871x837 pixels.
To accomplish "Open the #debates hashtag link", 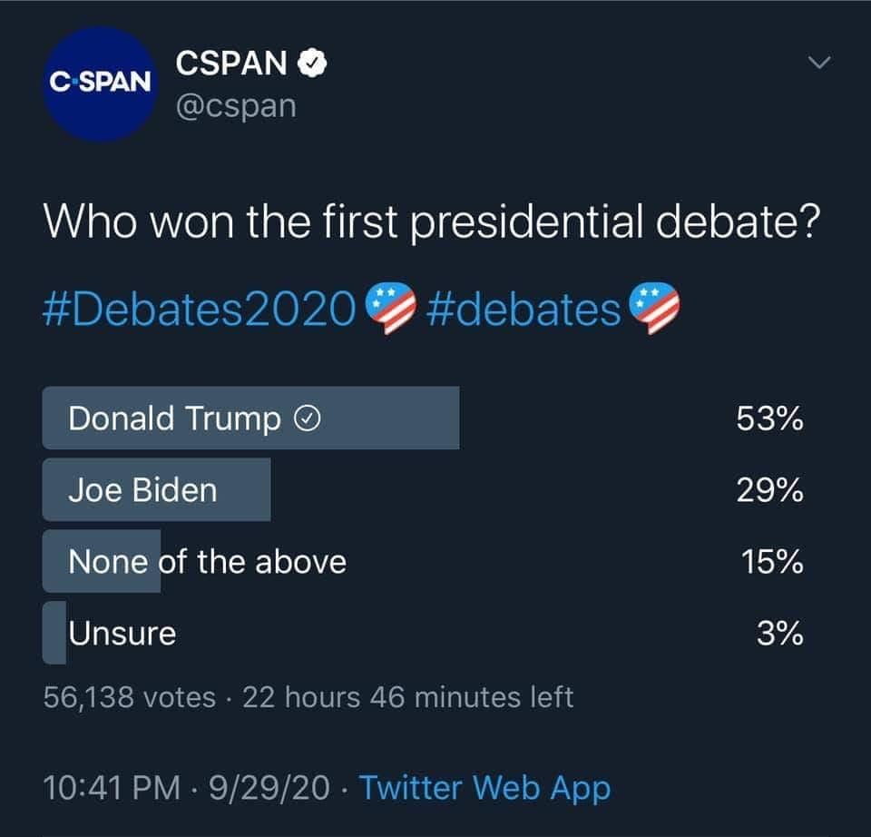I will point(524,309).
